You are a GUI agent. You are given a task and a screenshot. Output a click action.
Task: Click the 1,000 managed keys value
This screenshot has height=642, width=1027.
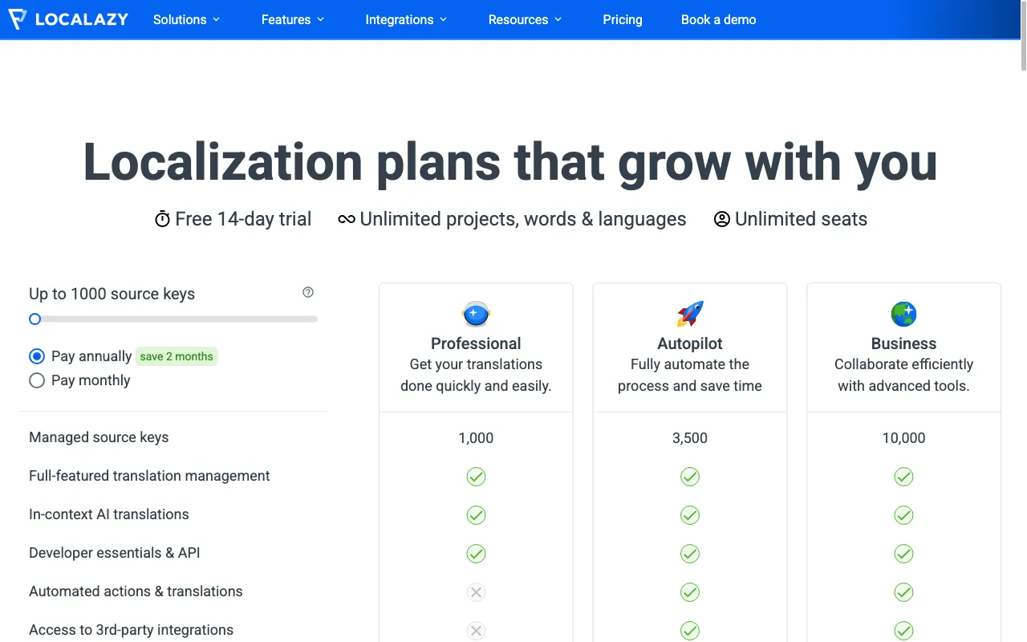(476, 438)
